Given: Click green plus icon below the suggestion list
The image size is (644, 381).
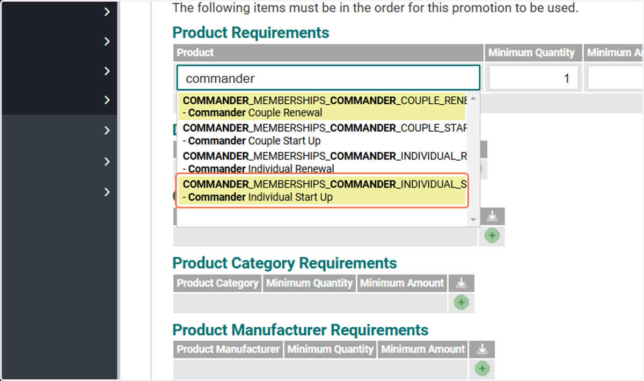Looking at the screenshot, I should (492, 235).
